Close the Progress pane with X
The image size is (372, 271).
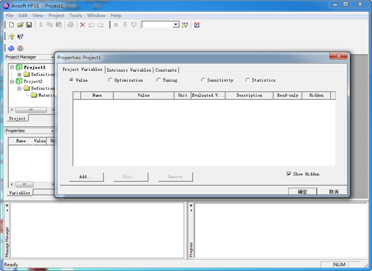click(x=191, y=205)
